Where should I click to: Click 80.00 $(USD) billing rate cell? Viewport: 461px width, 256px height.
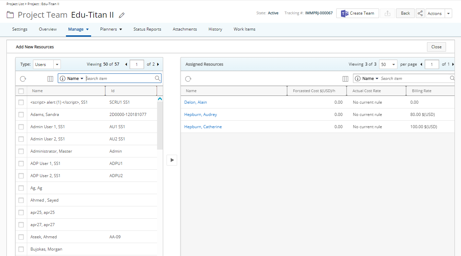423,115
